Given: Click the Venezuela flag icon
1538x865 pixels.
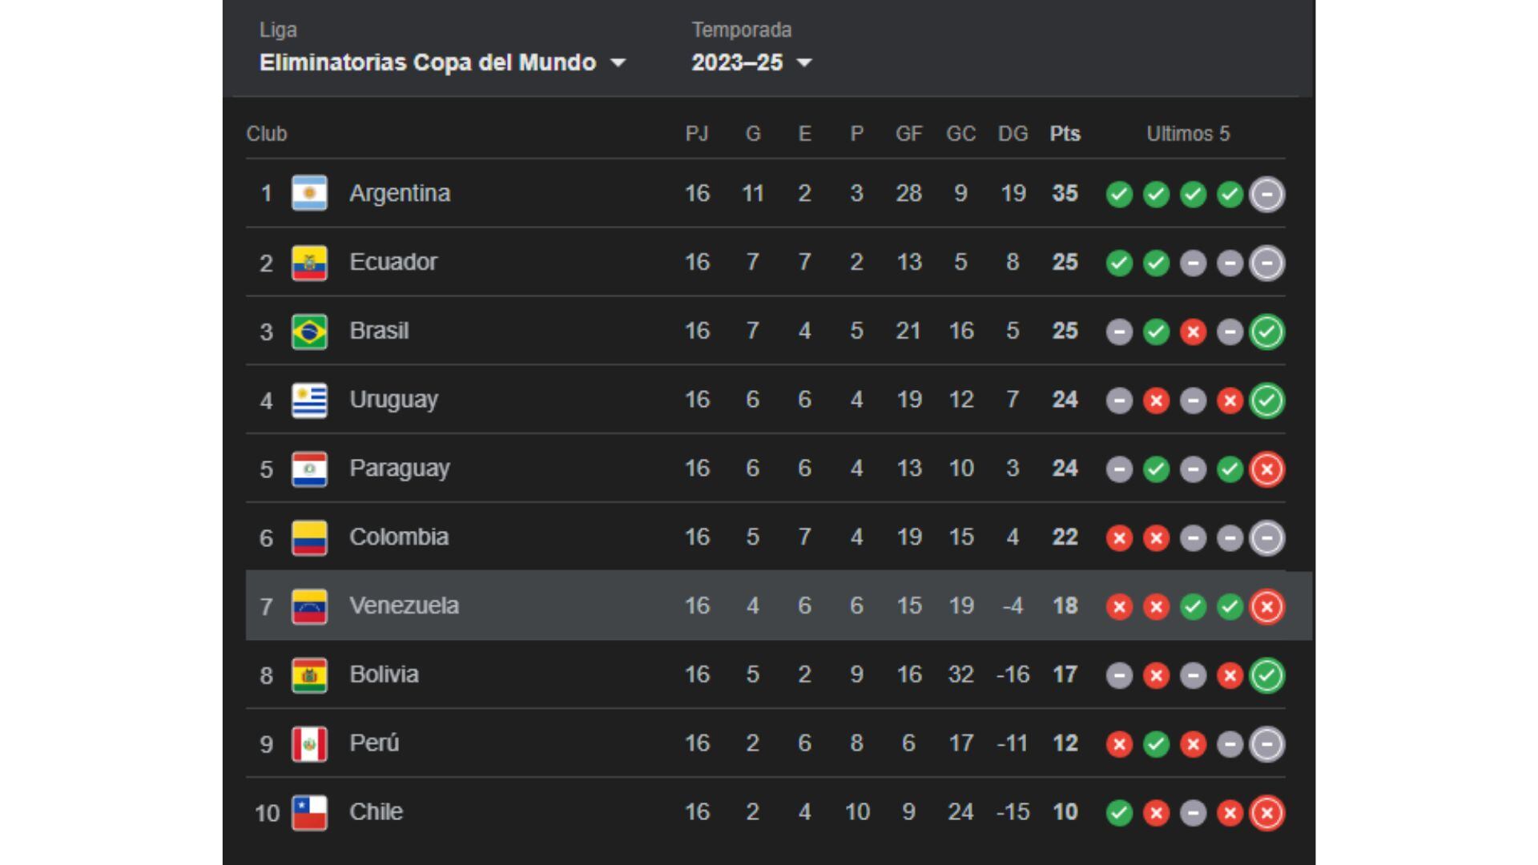Looking at the screenshot, I should [x=309, y=606].
